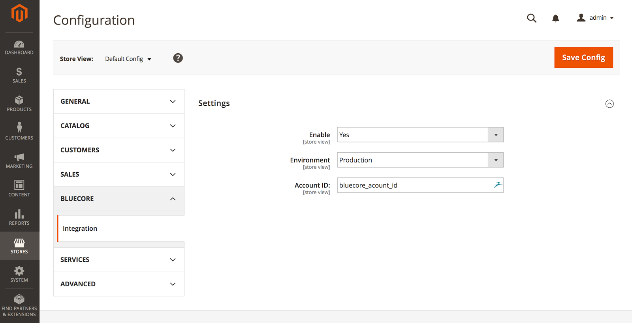Click the search magnifier icon
The width and height of the screenshot is (632, 323).
click(x=532, y=18)
